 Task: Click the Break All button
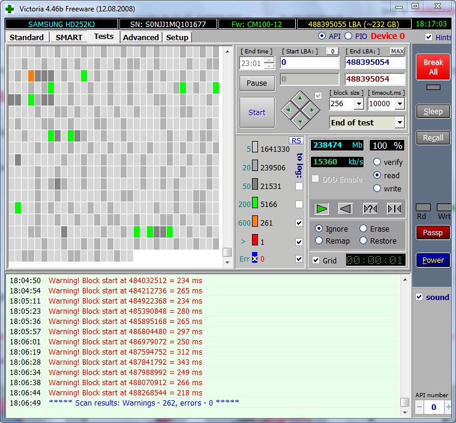tap(433, 67)
